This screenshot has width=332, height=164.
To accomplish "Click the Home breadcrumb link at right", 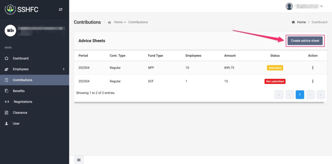I will [301, 22].
